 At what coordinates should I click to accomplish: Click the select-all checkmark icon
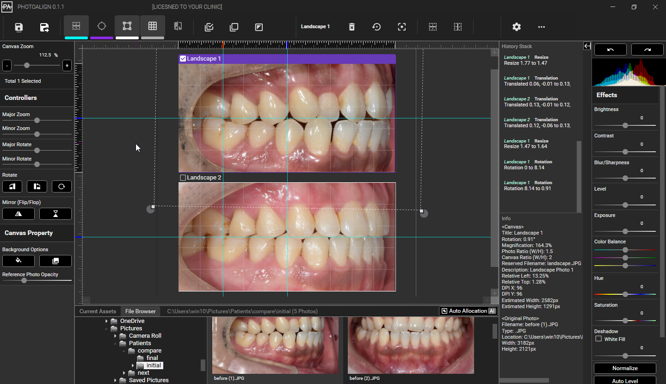[x=209, y=27]
